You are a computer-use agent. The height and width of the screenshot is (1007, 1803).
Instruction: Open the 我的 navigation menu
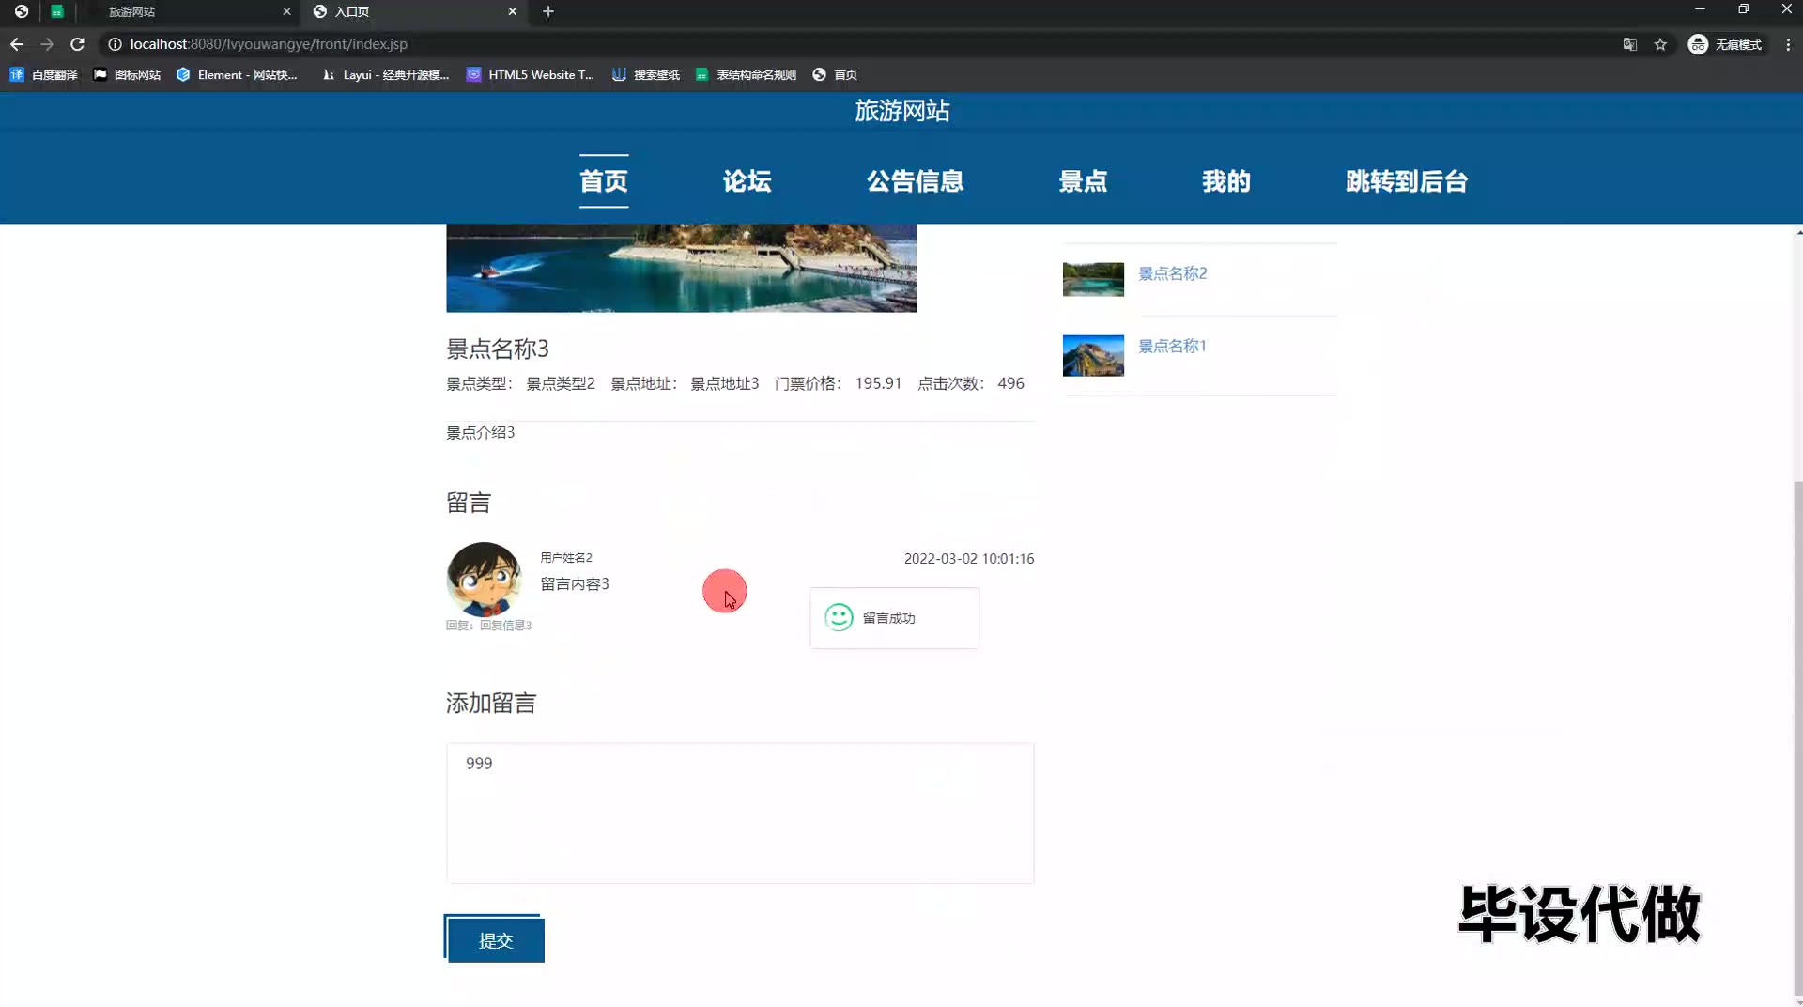coord(1225,181)
